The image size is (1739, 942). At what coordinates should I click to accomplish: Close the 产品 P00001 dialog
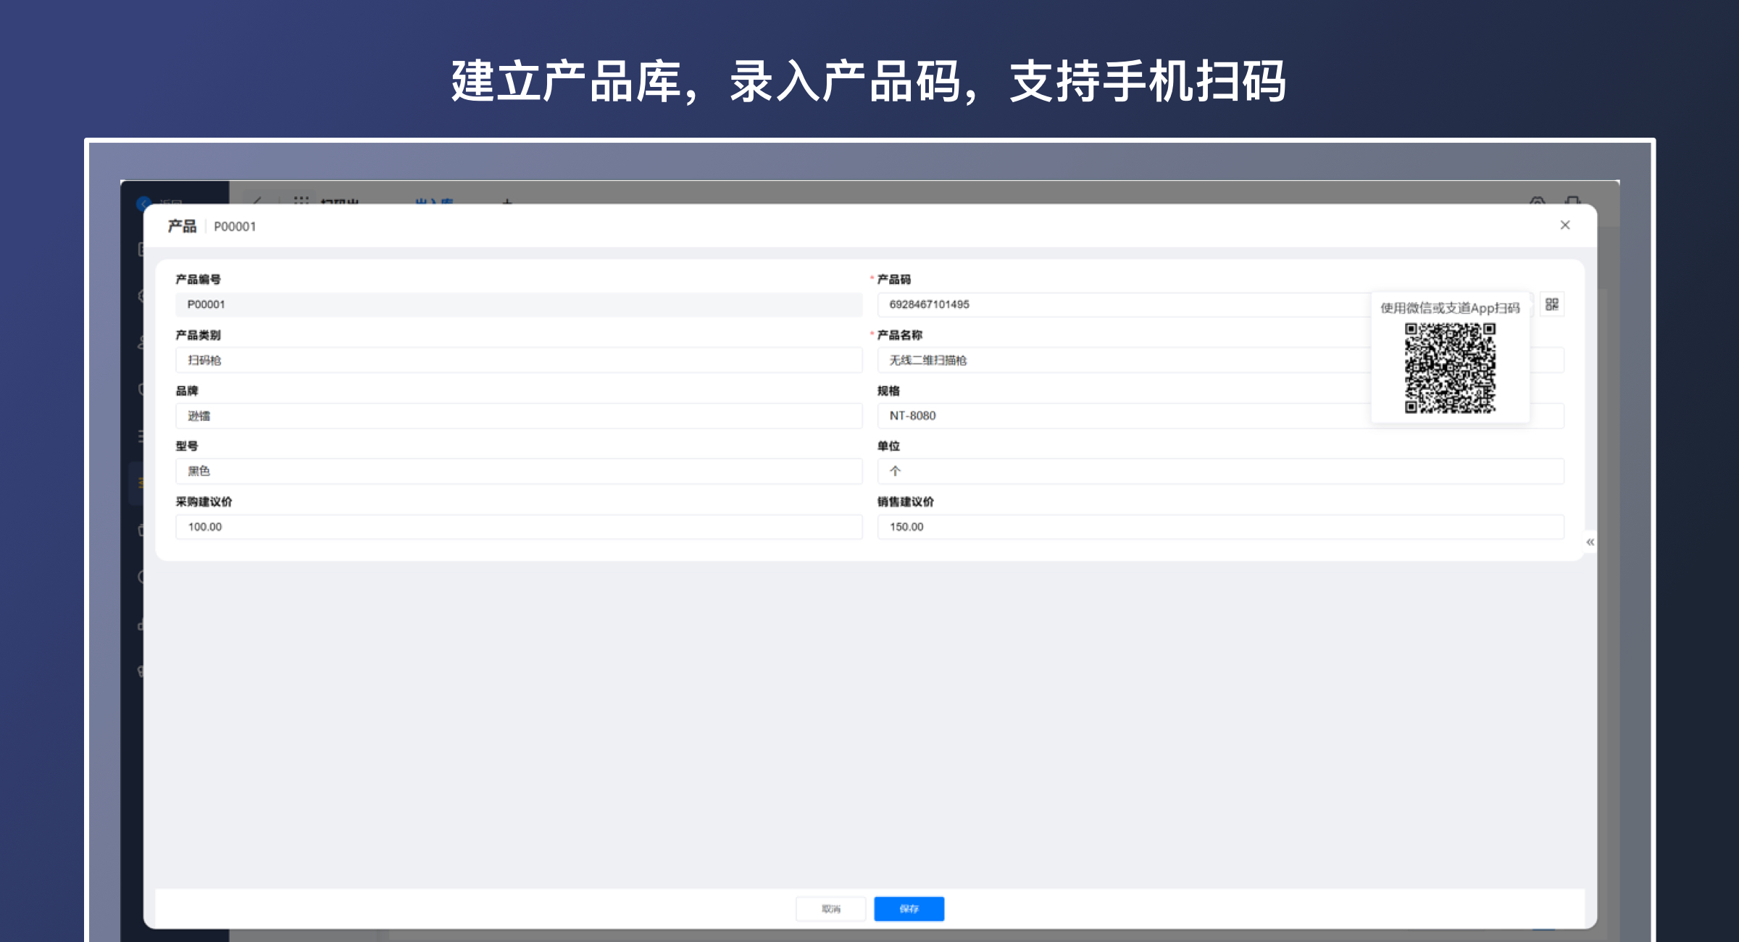1565,225
